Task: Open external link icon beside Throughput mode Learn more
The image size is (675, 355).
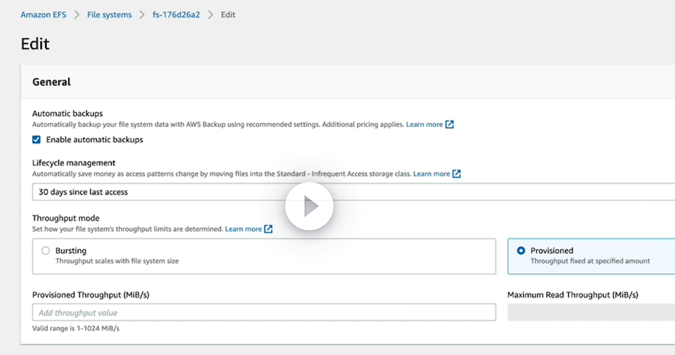Action: coord(268,229)
